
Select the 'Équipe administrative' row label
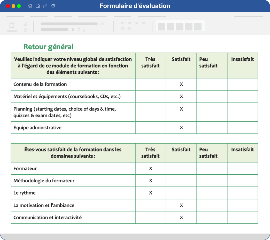(x=37, y=128)
